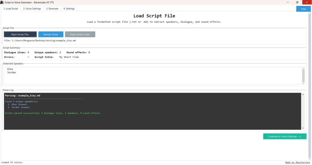
Task: Click the Found 2 unique speaker(s) line
Action: [x=22, y=101]
